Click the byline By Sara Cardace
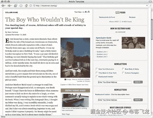This screenshot has width=153, height=118. click(12, 32)
